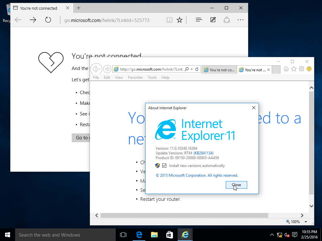The width and height of the screenshot is (322, 241).
Task: Open the Edge Hub panel
Action: (199, 20)
